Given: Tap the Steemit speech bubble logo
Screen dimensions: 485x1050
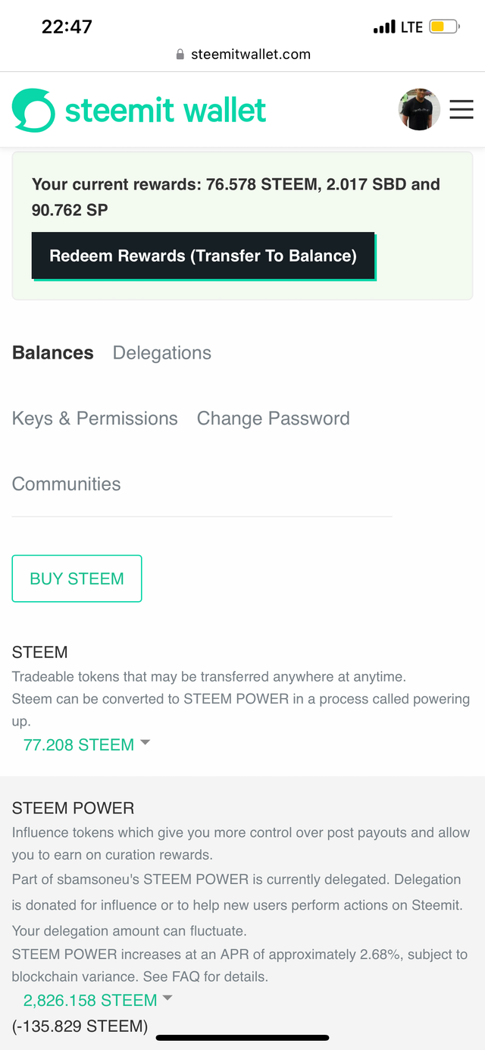Looking at the screenshot, I should 33,111.
